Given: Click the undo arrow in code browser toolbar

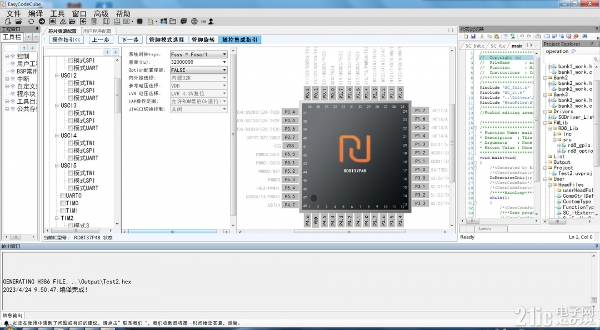Looking at the screenshot, I should [522, 36].
